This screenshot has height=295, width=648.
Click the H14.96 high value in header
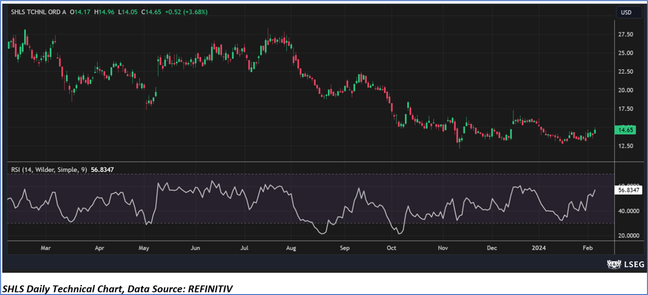coord(103,12)
